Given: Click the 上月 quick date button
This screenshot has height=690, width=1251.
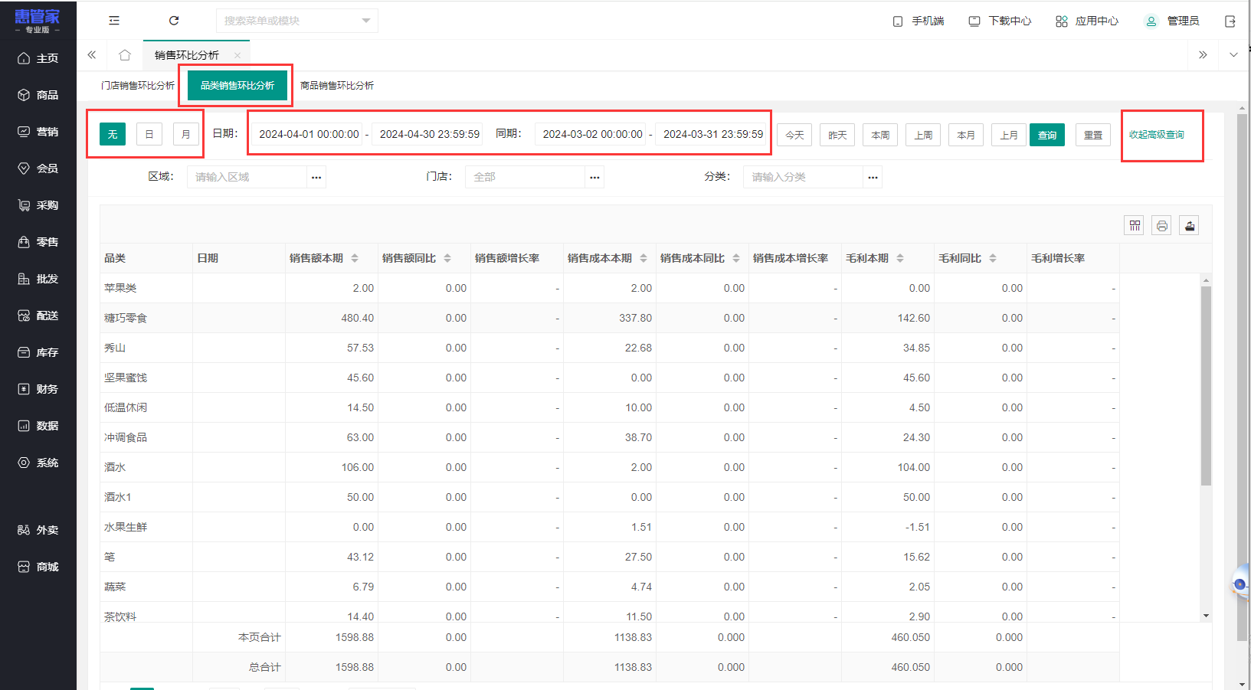Looking at the screenshot, I should click(x=1009, y=135).
